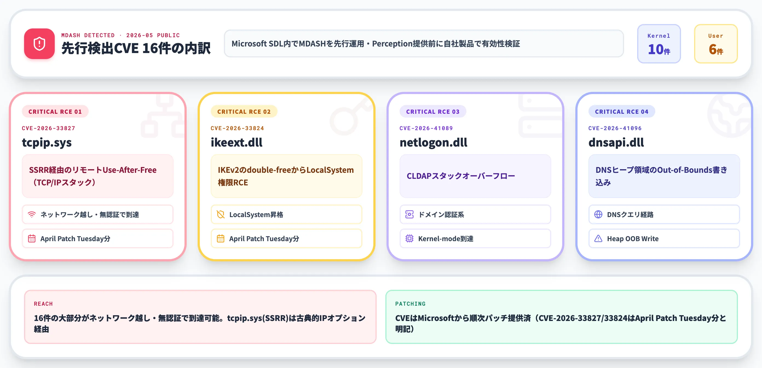Click the Kernel-mode到達 chip
Screen dimensions: 762x368
(x=475, y=238)
